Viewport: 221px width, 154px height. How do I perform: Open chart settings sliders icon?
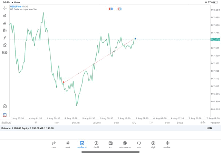[5, 30]
